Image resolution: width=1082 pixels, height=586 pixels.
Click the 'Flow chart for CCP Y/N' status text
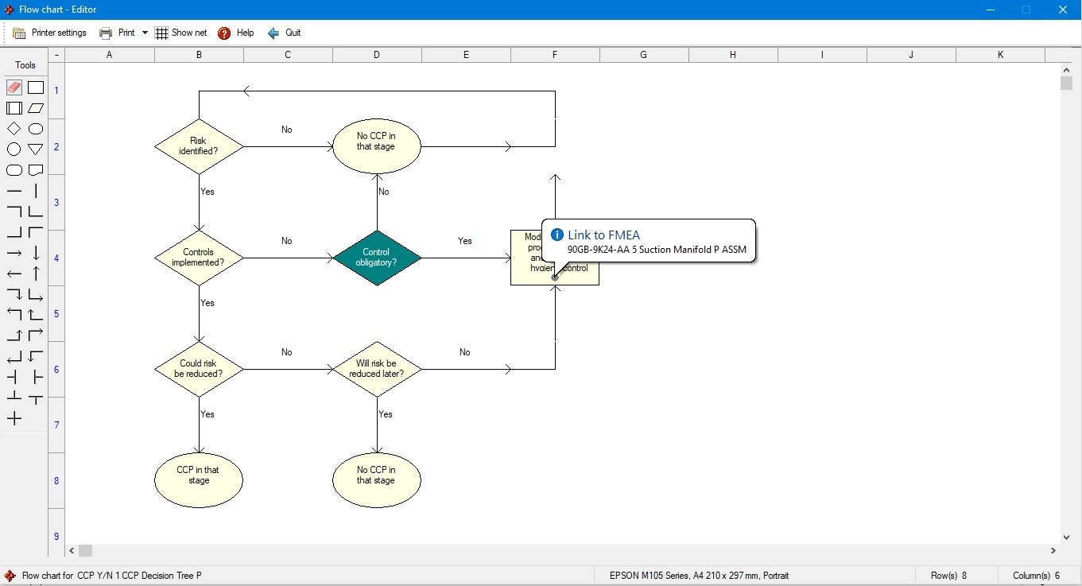pyautogui.click(x=112, y=576)
